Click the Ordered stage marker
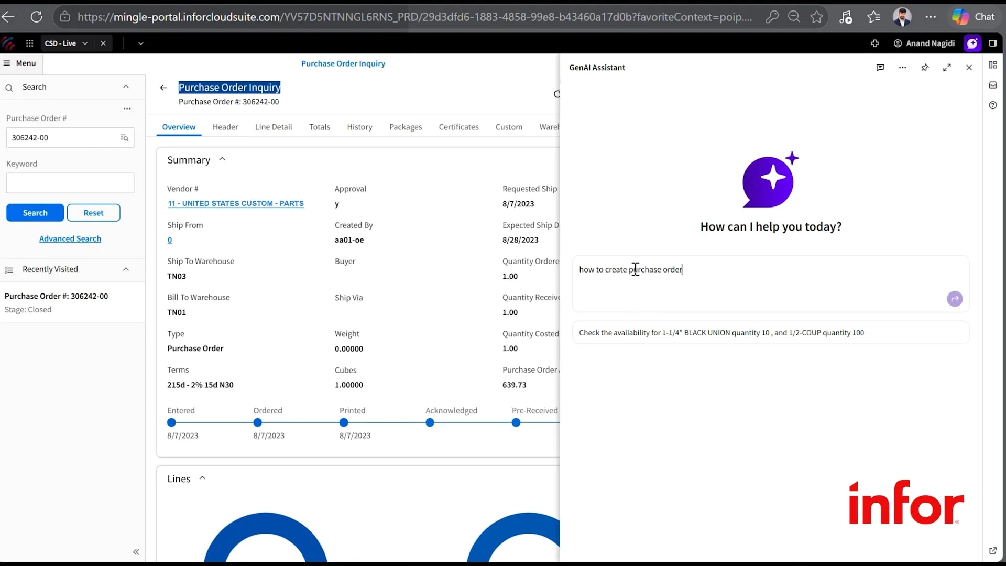The width and height of the screenshot is (1006, 566). (x=257, y=422)
